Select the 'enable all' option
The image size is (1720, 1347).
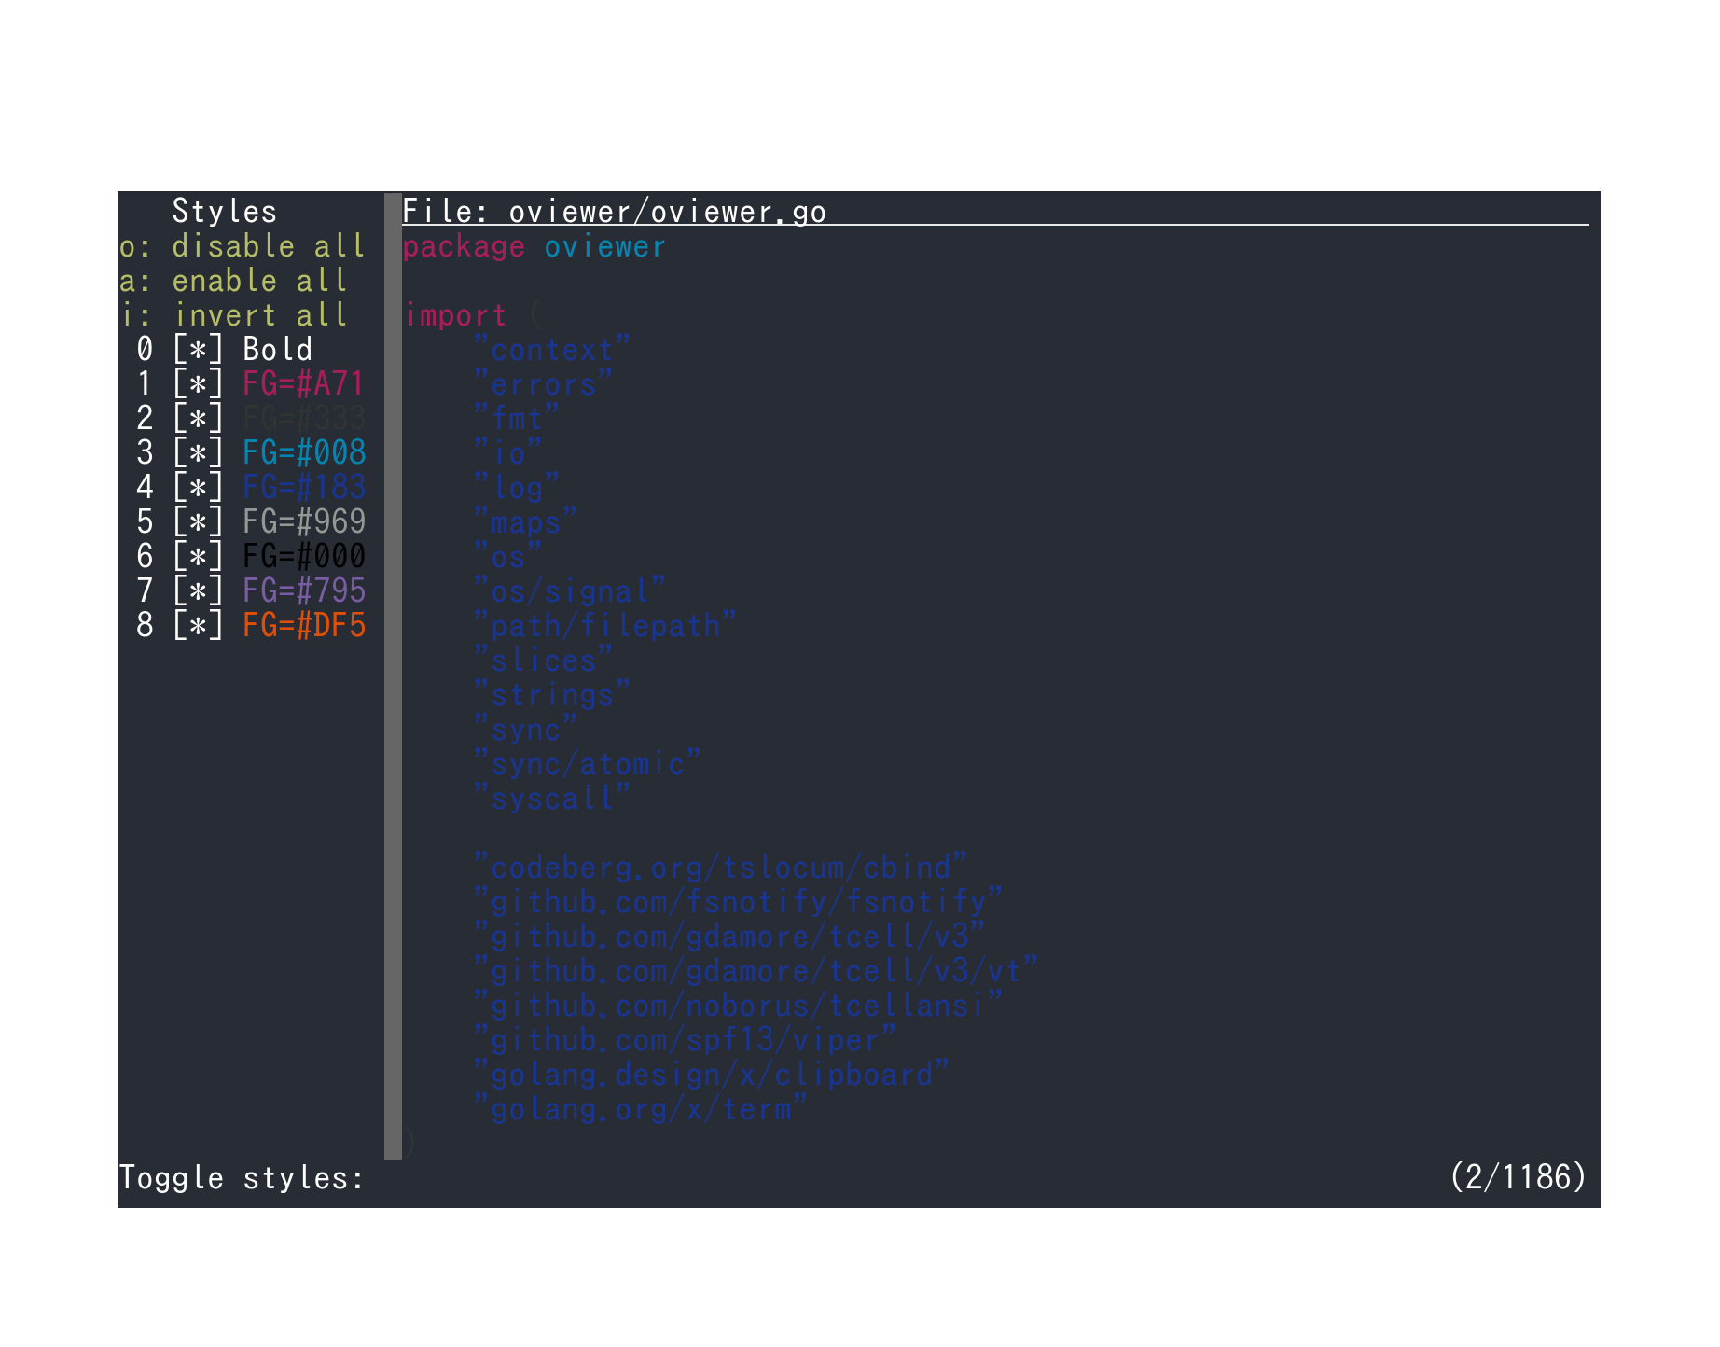pyautogui.click(x=233, y=281)
